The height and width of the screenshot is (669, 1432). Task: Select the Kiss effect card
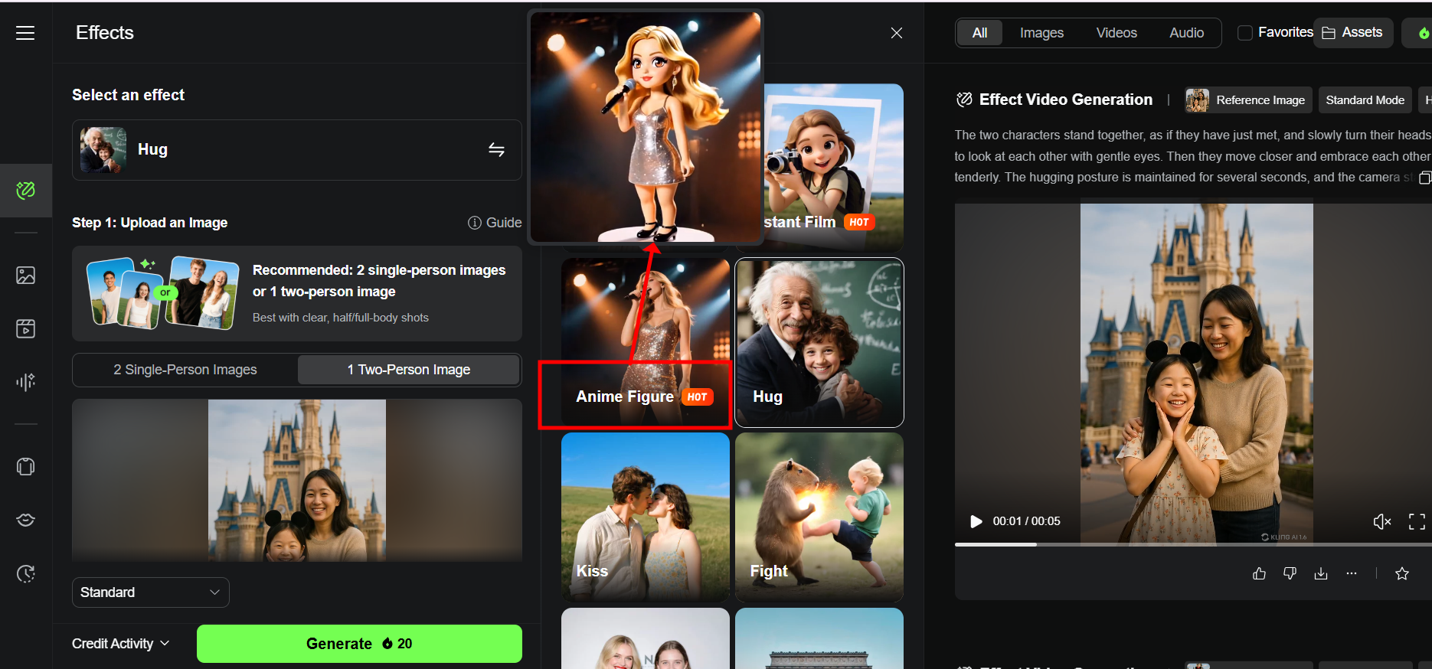646,517
